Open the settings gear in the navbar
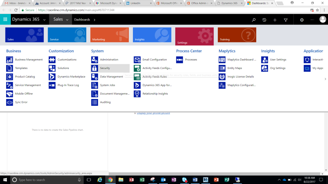This screenshot has height=184, width=328. 302,20
